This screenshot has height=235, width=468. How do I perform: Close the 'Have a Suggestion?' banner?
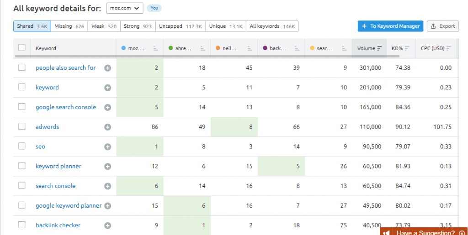pyautogui.click(x=462, y=233)
